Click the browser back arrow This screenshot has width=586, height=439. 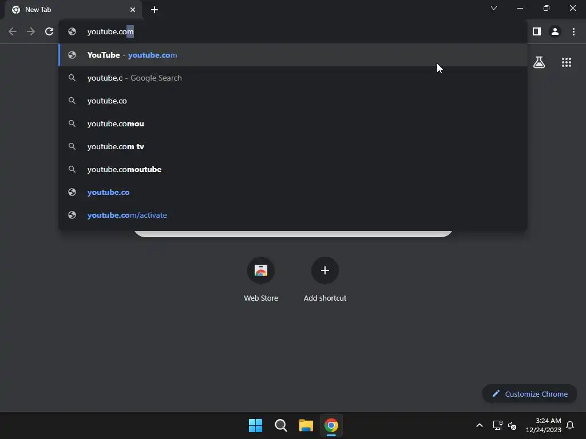tap(13, 32)
